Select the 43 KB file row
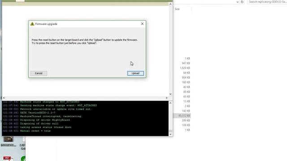The height and width of the screenshot is (161, 287). (187, 97)
